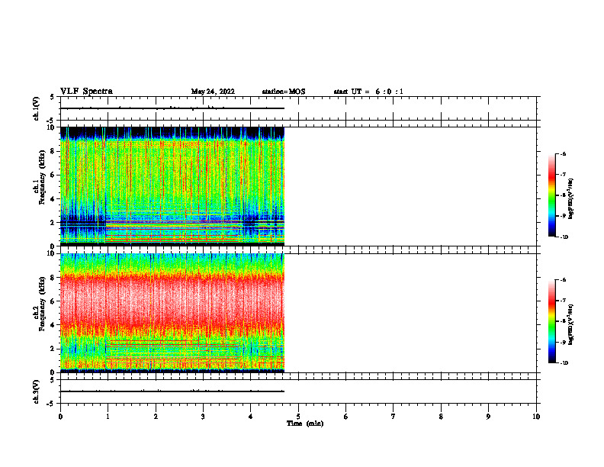Click the "station=MOS" header label
Viewport: 604px width, 467px height.
[284, 92]
